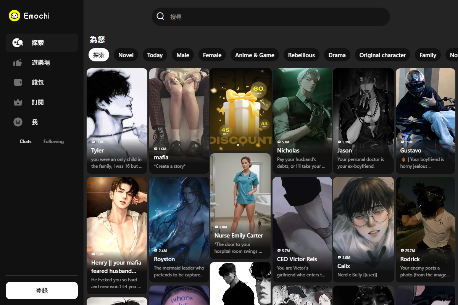458x305 pixels.
Task: Select the Drama category chip
Action: (337, 55)
